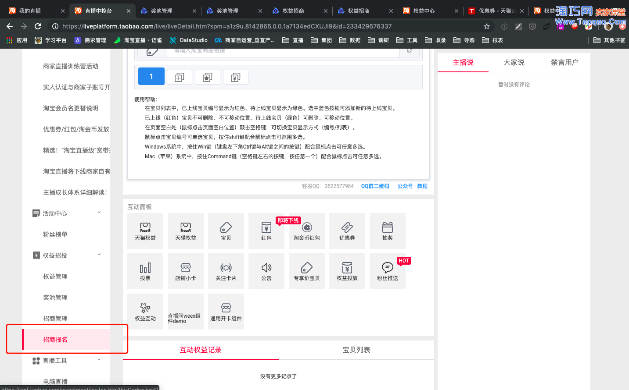
Task: Open the 专享价宝贝 tile
Action: point(307,271)
